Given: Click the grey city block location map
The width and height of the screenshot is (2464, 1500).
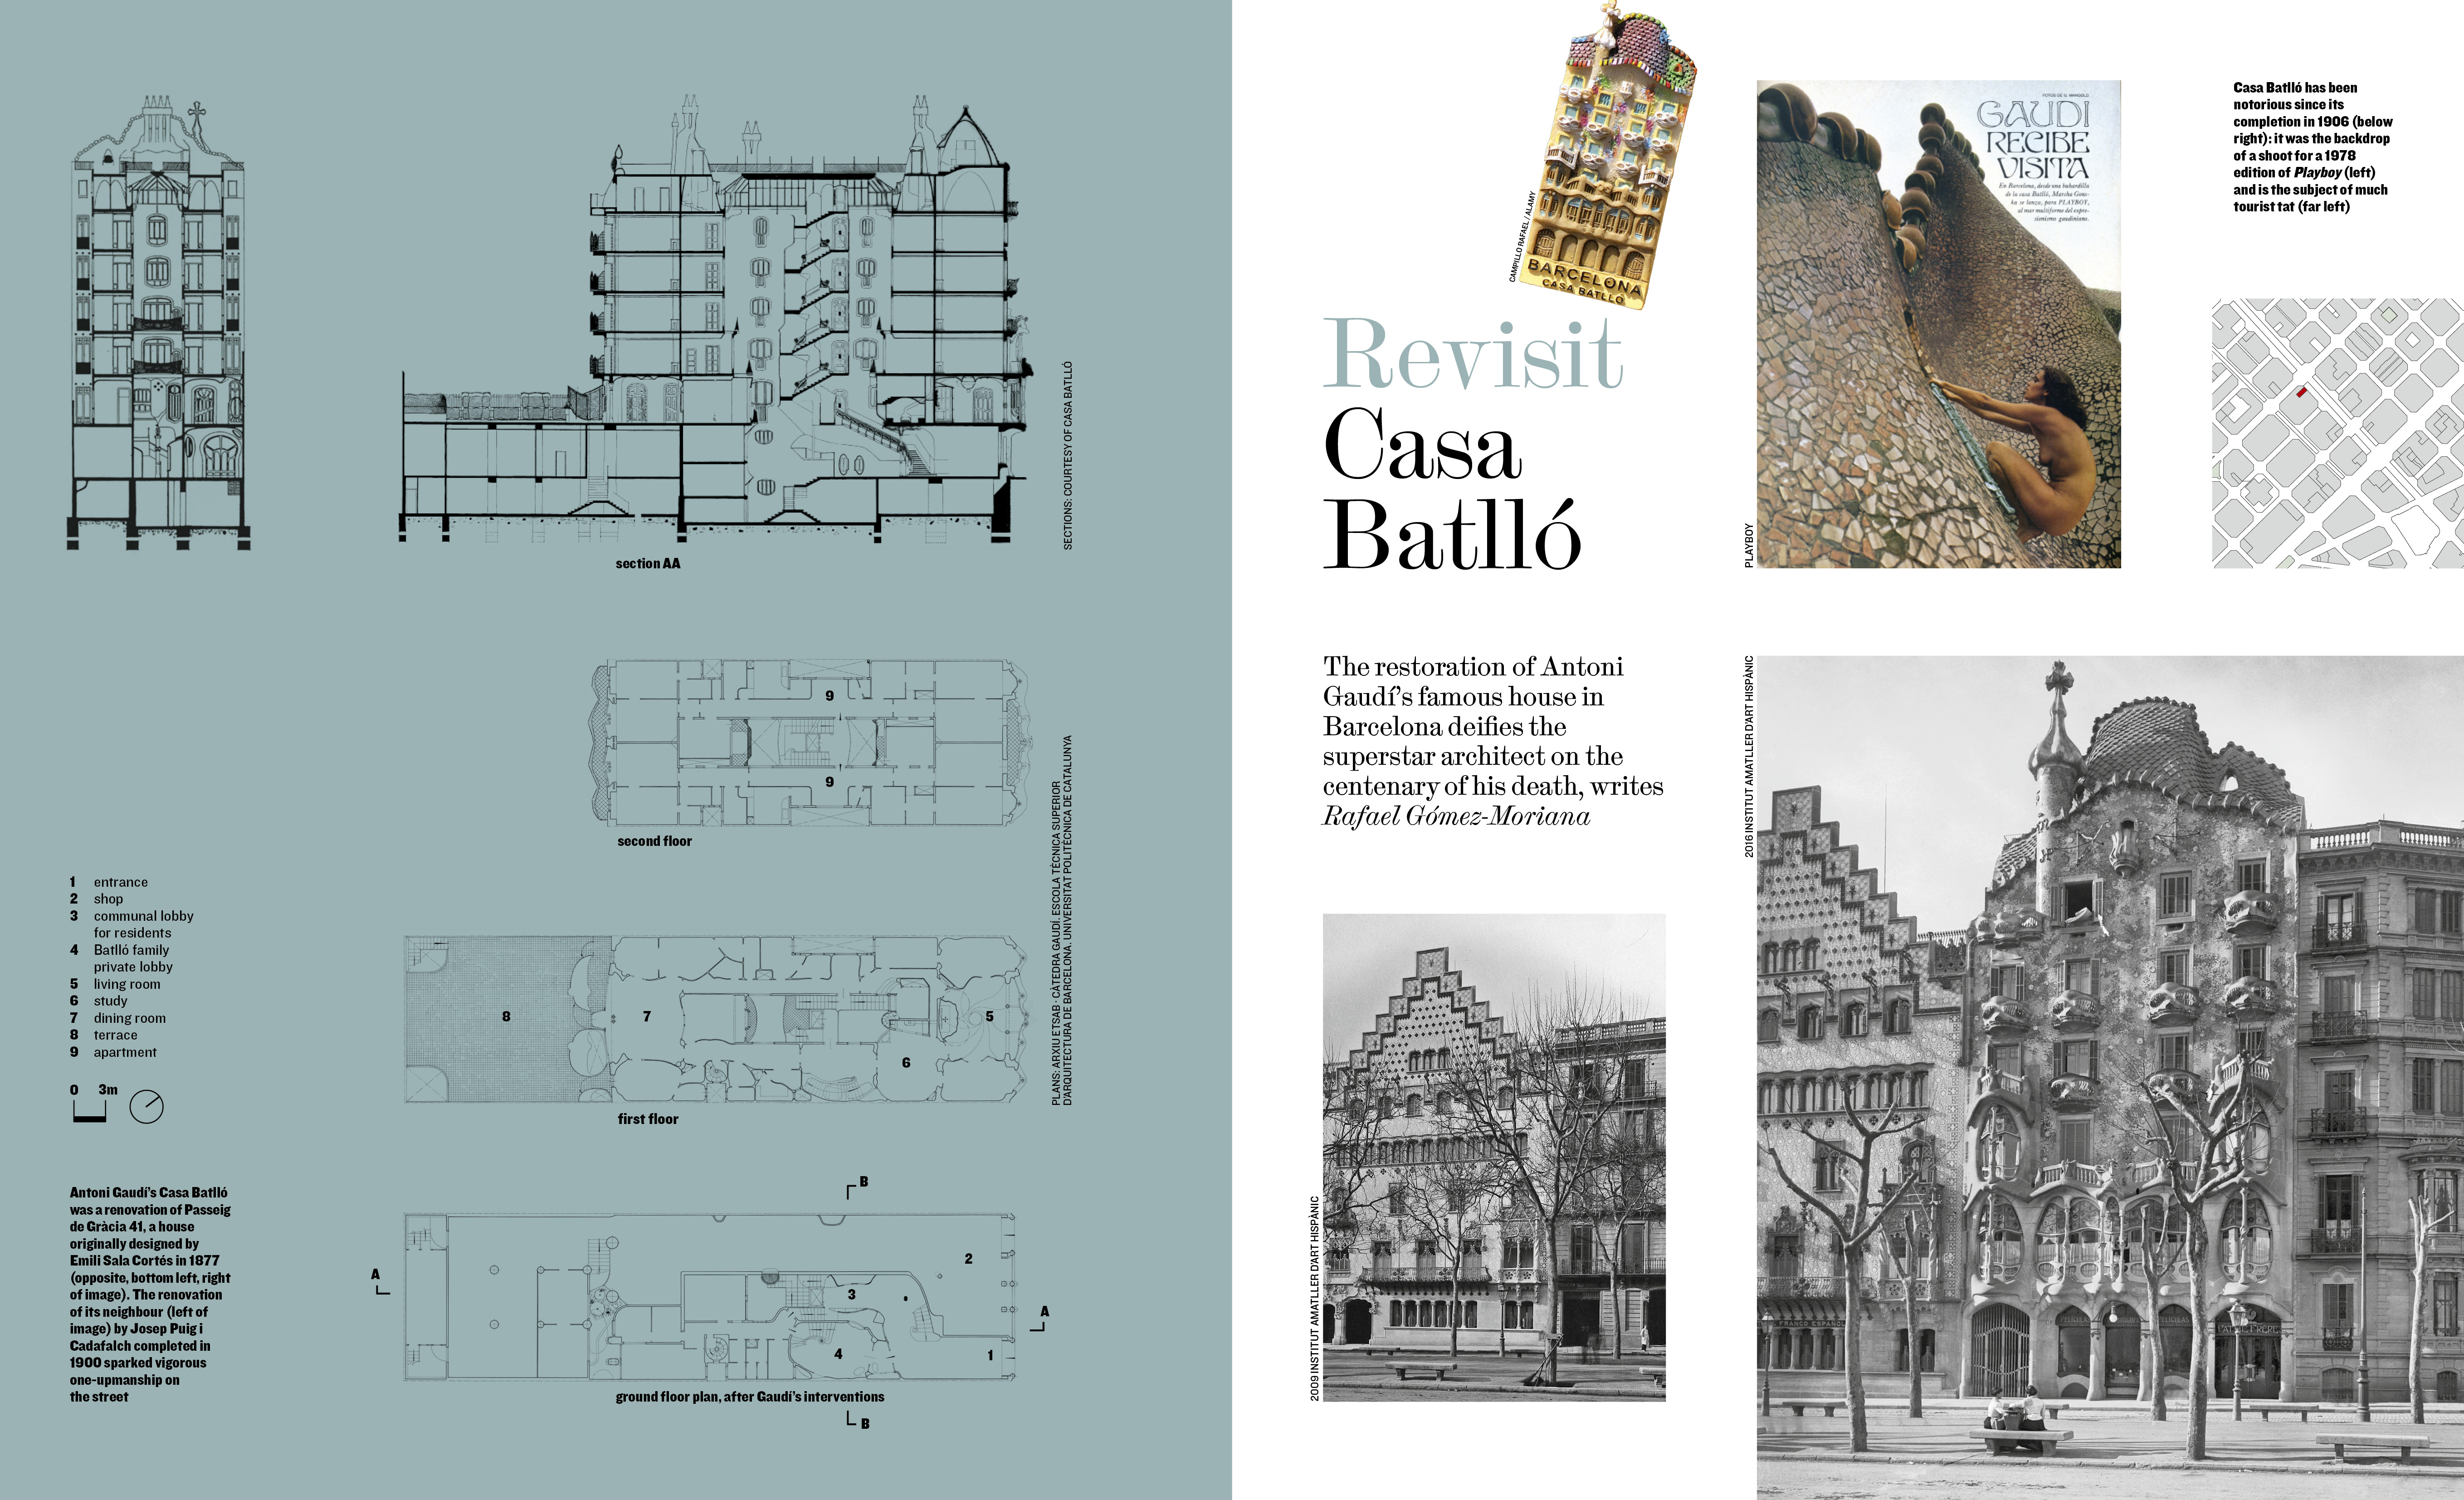Looking at the screenshot, I should [2337, 433].
